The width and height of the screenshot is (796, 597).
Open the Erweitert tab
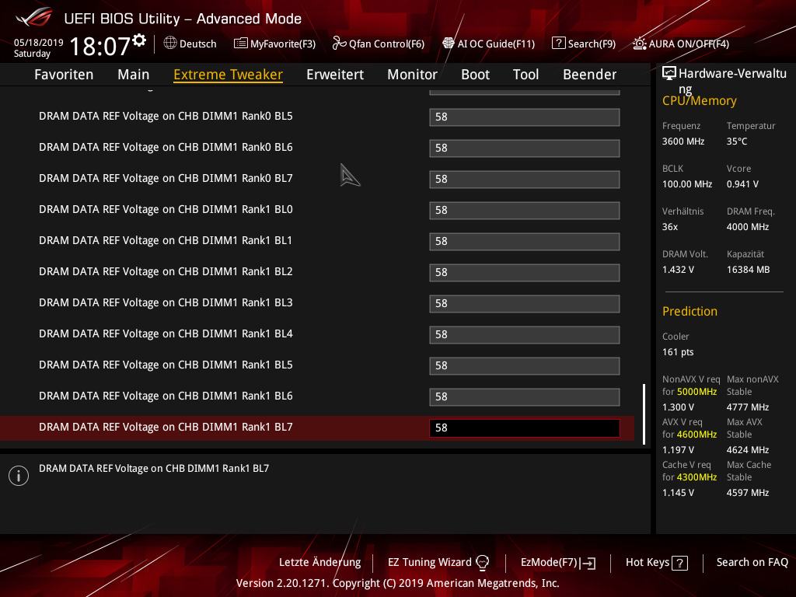pyautogui.click(x=335, y=75)
